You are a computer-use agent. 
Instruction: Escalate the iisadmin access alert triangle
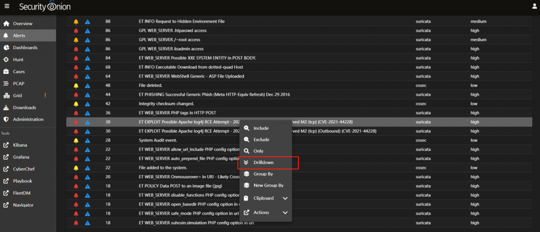coord(88,49)
